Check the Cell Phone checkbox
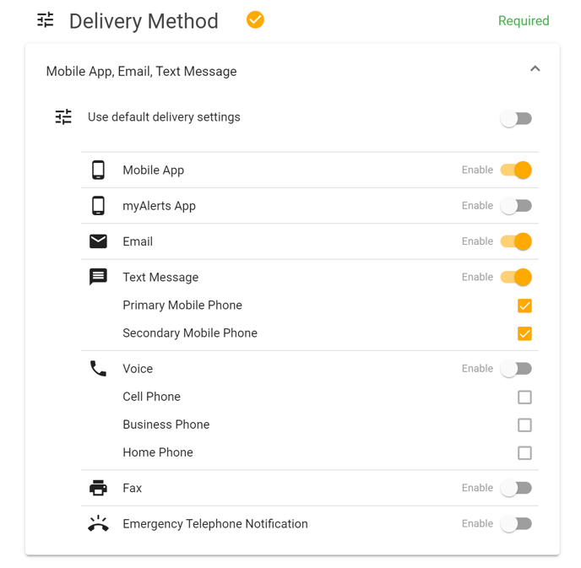This screenshot has height=568, width=581. point(524,398)
